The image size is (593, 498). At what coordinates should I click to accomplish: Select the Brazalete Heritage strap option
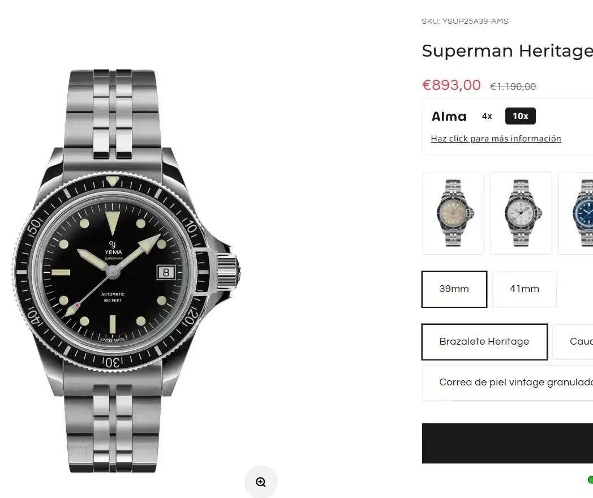[x=484, y=342]
